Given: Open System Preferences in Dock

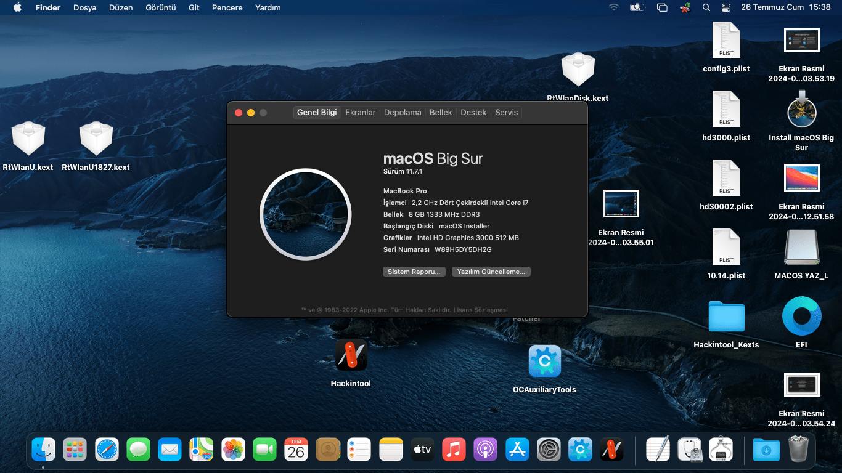Looking at the screenshot, I should 548,450.
